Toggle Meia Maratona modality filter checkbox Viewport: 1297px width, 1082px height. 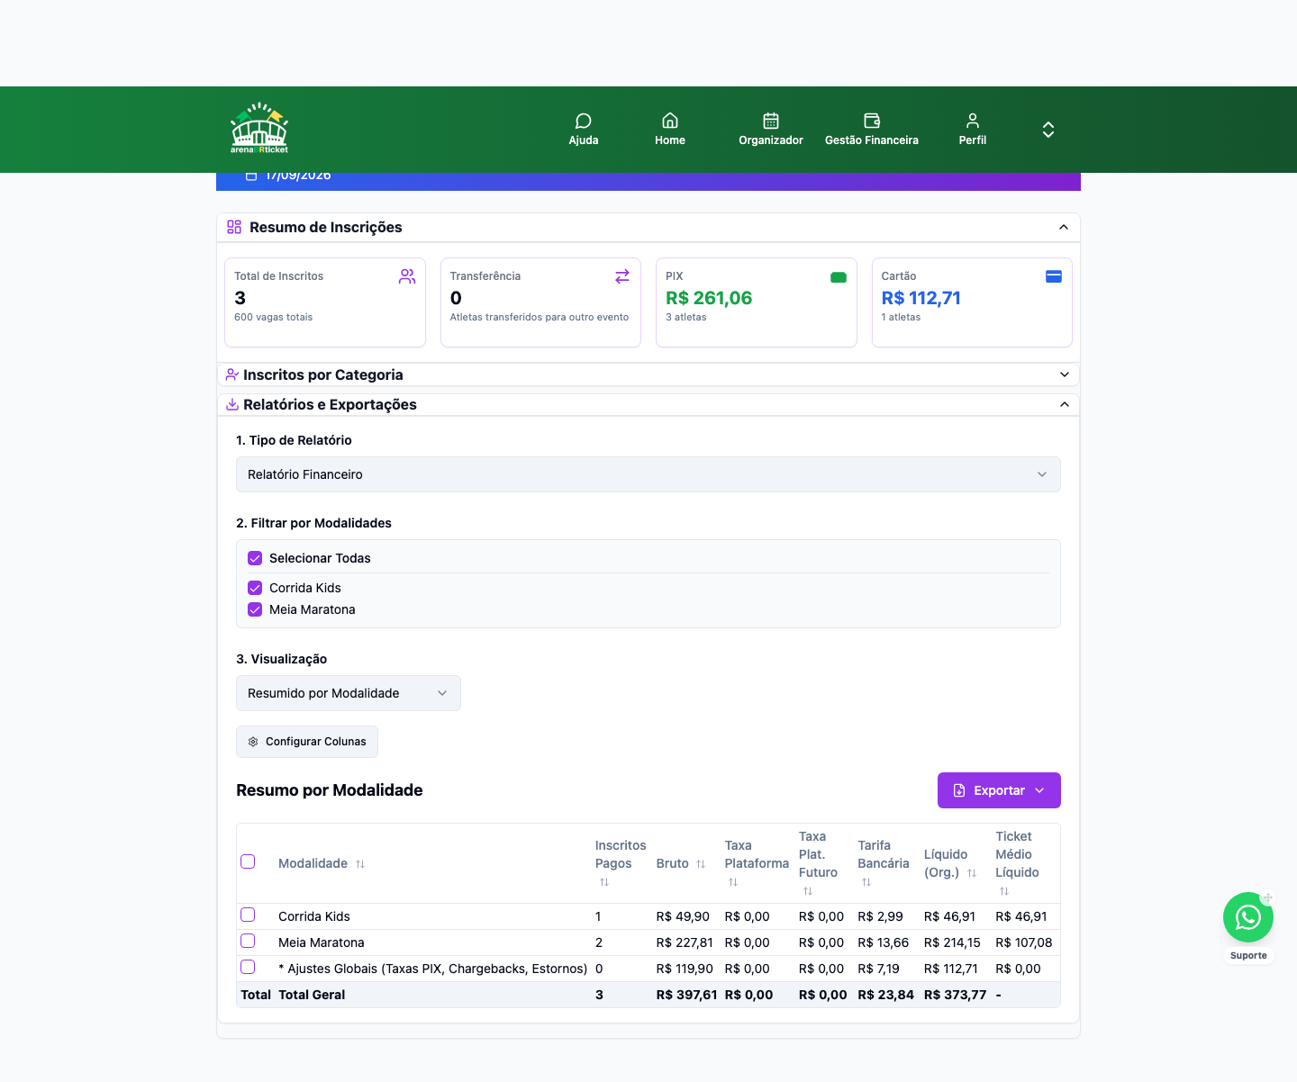click(x=255, y=609)
